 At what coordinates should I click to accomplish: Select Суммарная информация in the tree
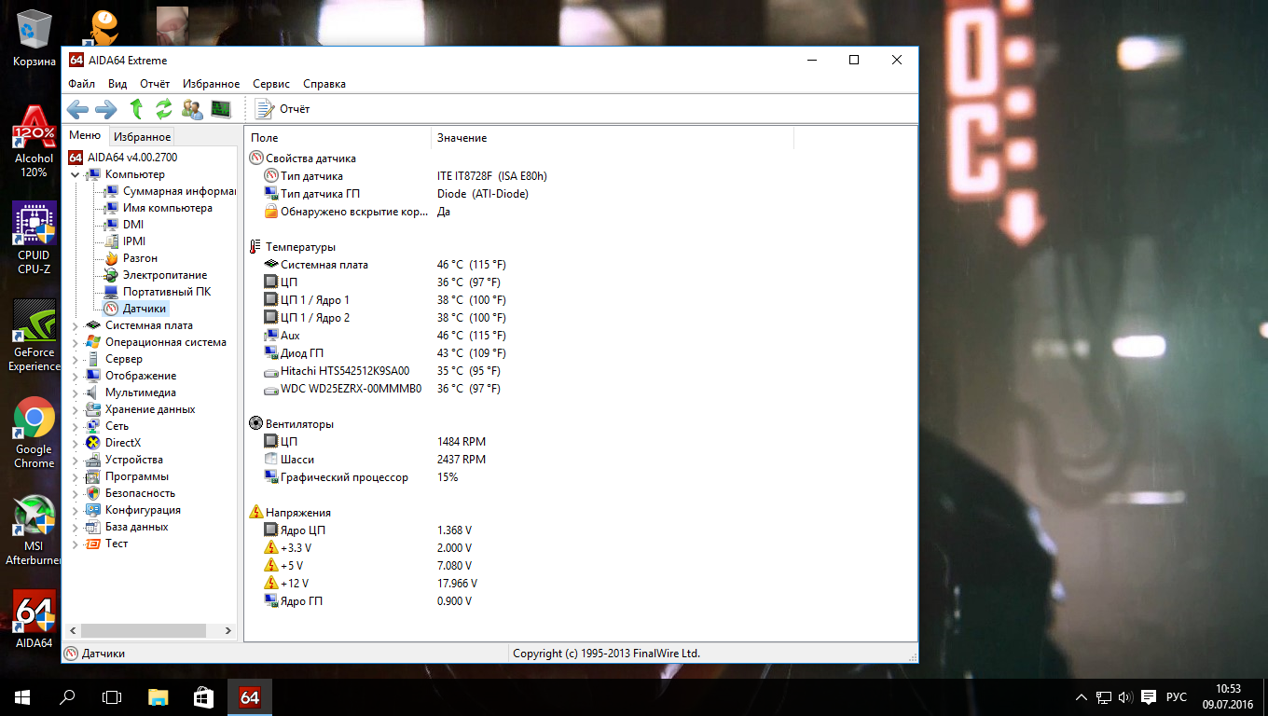(x=170, y=191)
